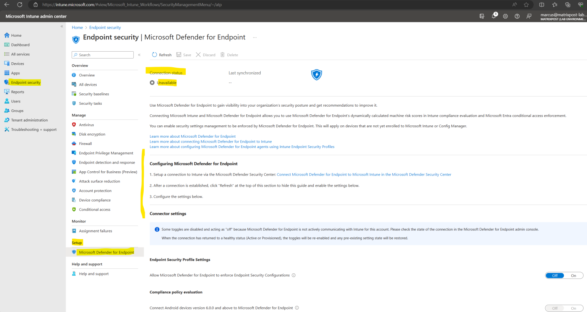This screenshot has width=587, height=312.
Task: Open Devices from the left sidebar
Action: click(18, 63)
